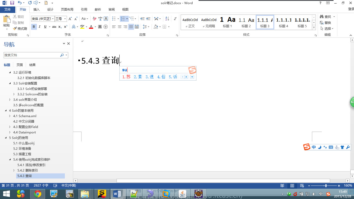Click the horizontal scrollbar at the bottom
354x199 pixels.
223,181
